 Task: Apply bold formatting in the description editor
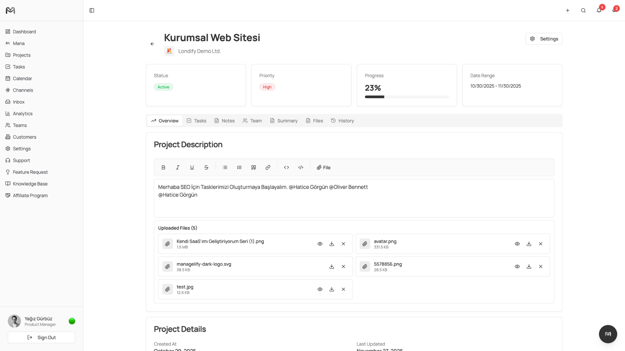163,167
